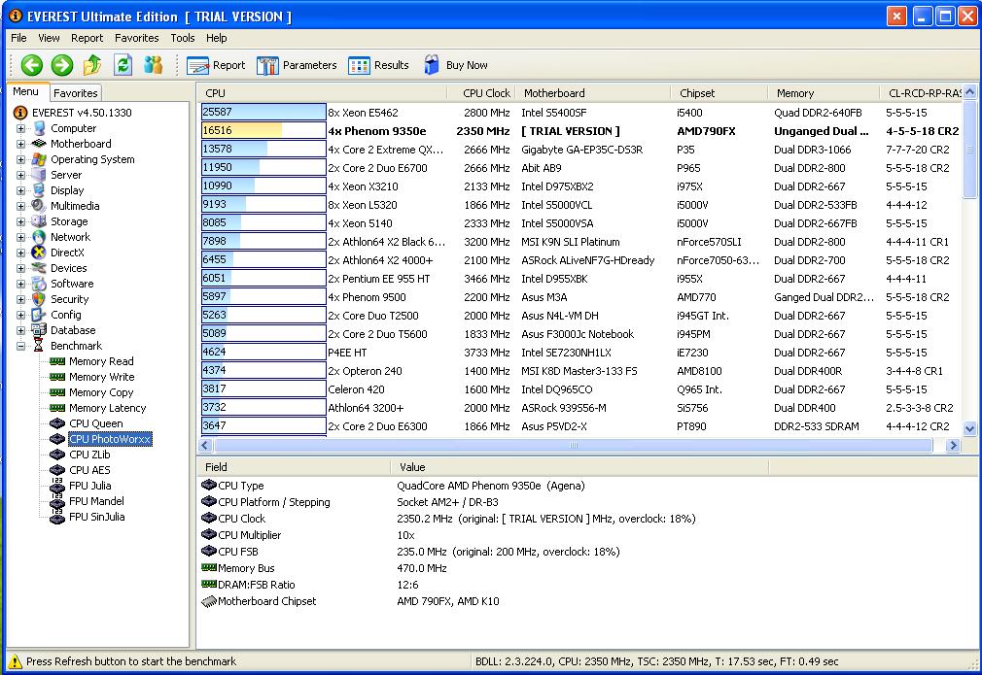
Task: Expand the Storage tree node
Action: click(20, 221)
